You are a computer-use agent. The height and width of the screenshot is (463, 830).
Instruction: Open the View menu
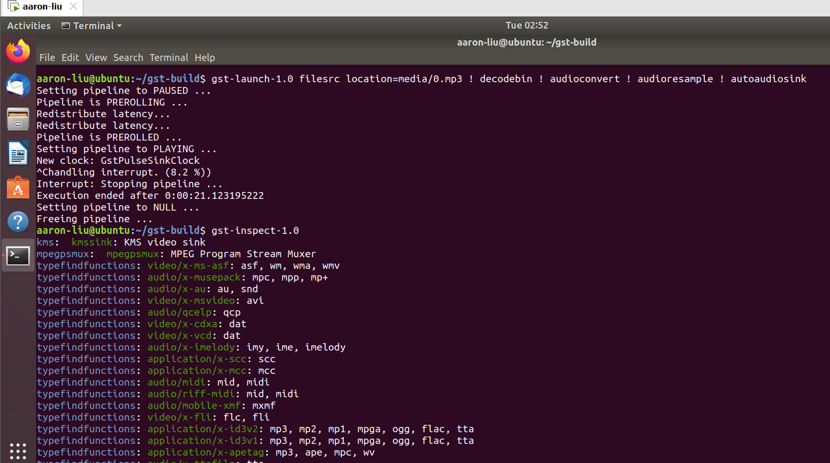pos(96,57)
